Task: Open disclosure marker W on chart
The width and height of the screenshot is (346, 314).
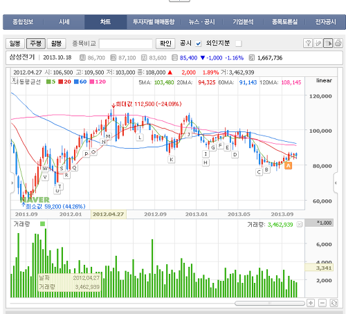Action: (x=45, y=168)
